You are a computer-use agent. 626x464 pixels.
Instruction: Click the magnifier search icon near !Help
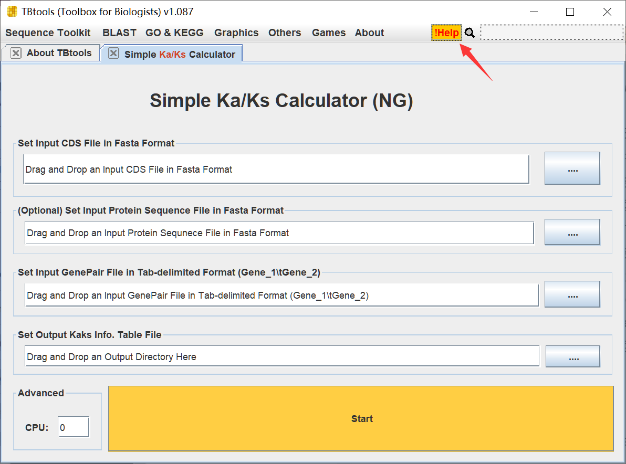469,33
